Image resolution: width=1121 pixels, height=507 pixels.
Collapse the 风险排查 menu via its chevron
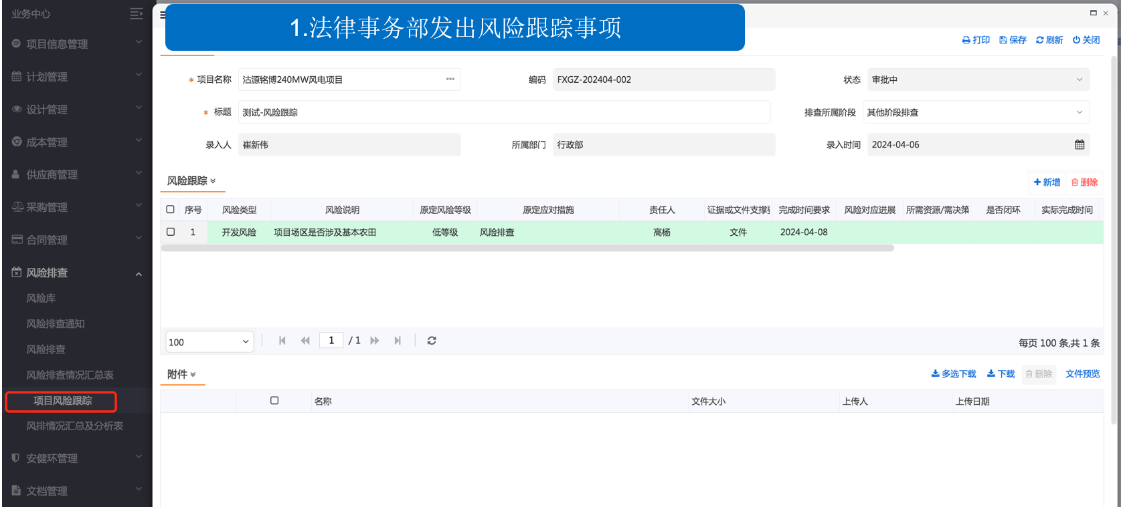[139, 273]
